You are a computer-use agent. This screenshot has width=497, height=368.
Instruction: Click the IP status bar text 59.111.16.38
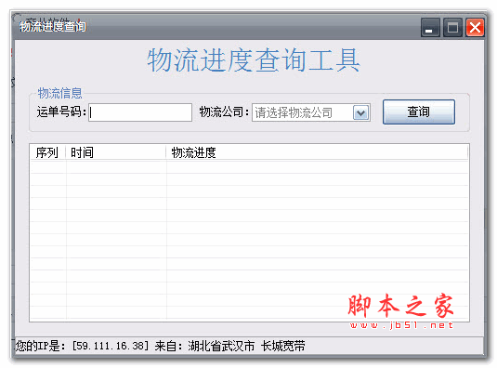[110, 346]
